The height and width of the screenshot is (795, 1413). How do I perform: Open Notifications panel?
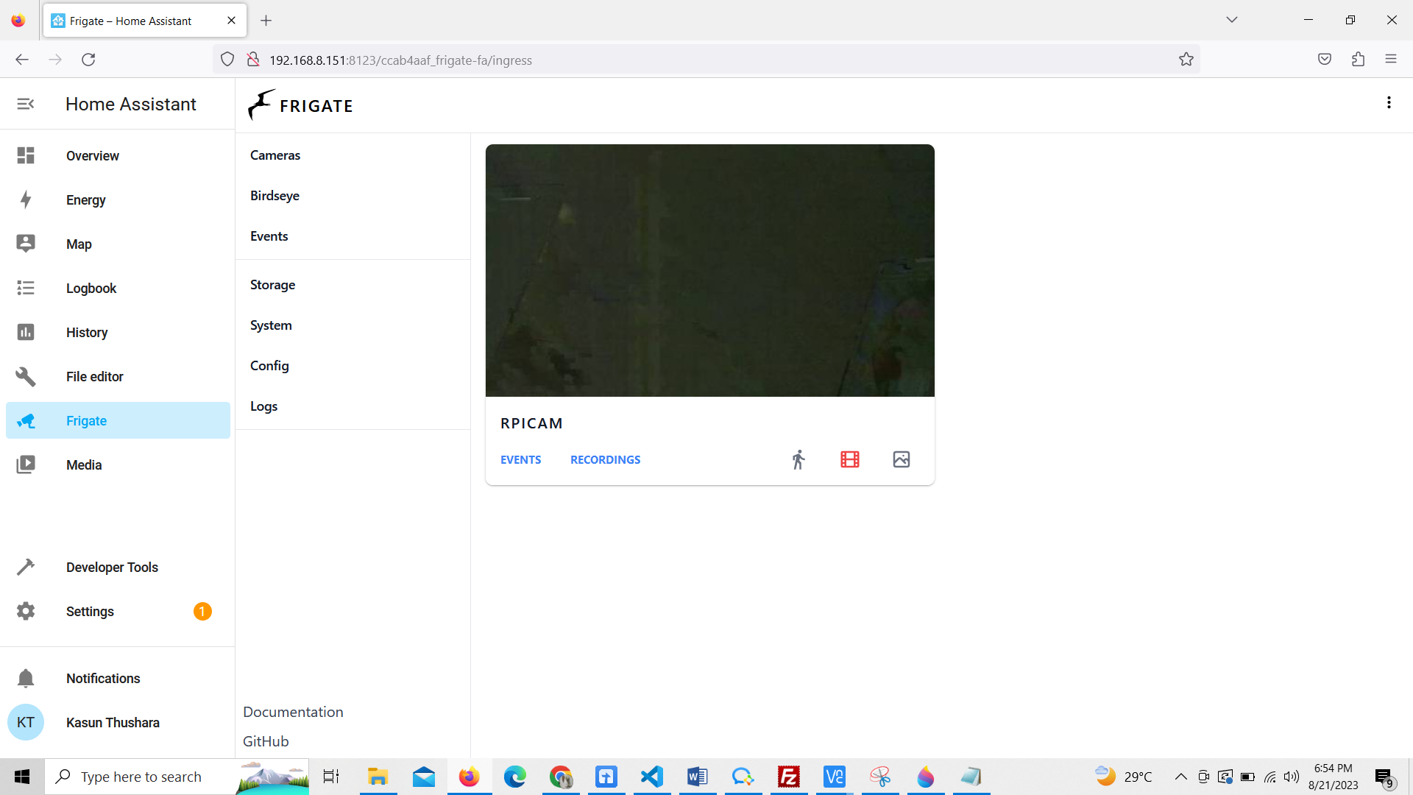(118, 678)
